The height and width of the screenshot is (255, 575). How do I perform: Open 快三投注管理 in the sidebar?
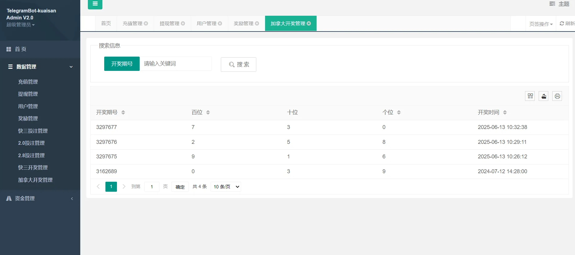pos(33,131)
